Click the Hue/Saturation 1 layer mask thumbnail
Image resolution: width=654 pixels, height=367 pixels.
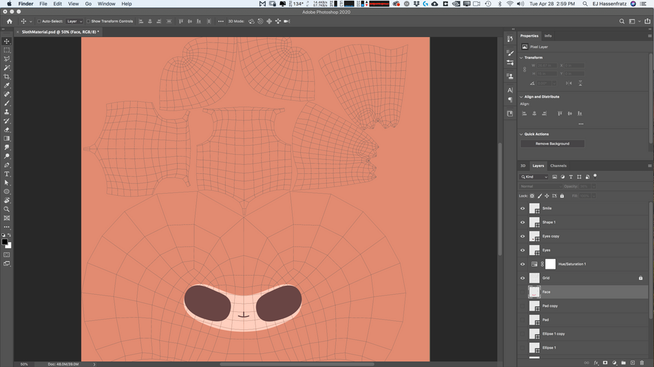tap(550, 264)
